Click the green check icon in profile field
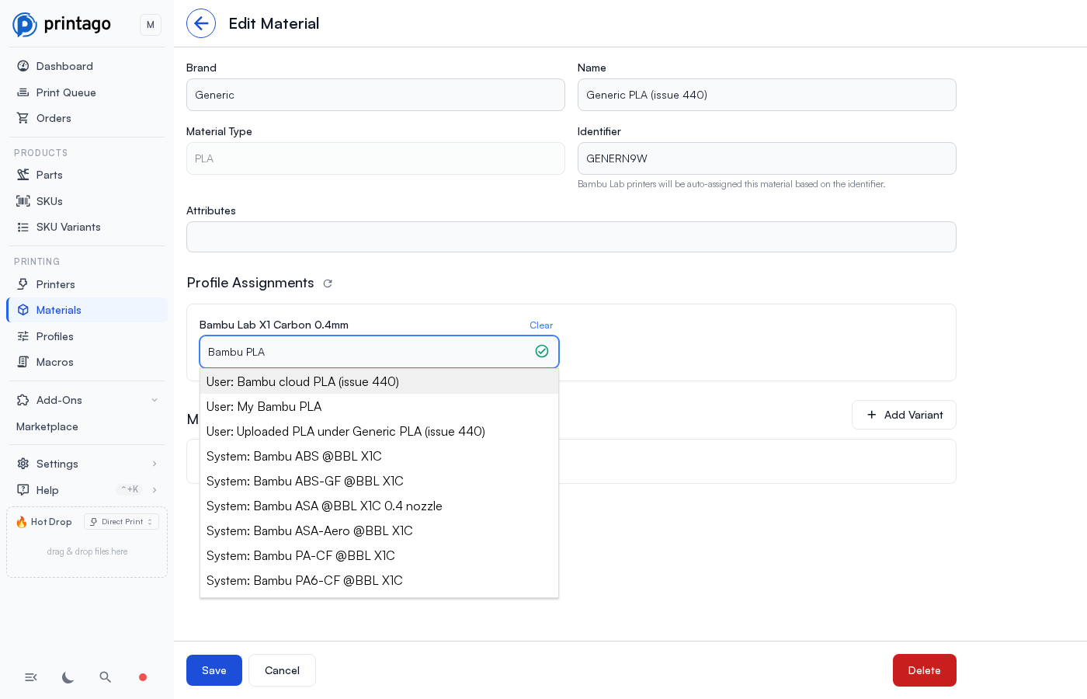 [542, 351]
